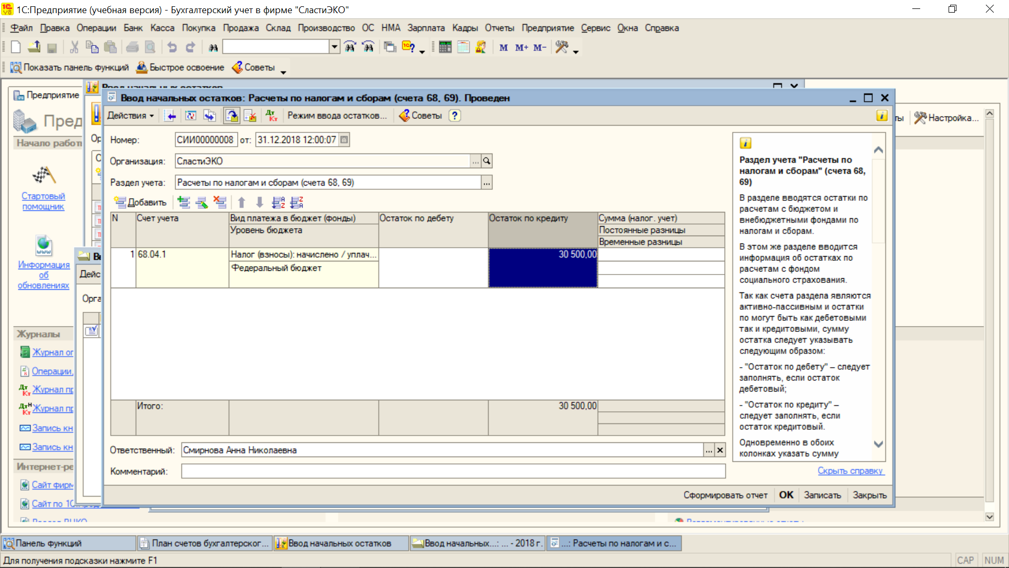Open search combo box dropdown arrow

coord(334,47)
